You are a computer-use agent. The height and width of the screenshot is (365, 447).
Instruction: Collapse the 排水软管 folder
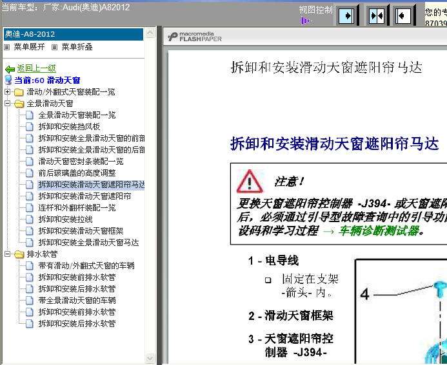[7, 254]
